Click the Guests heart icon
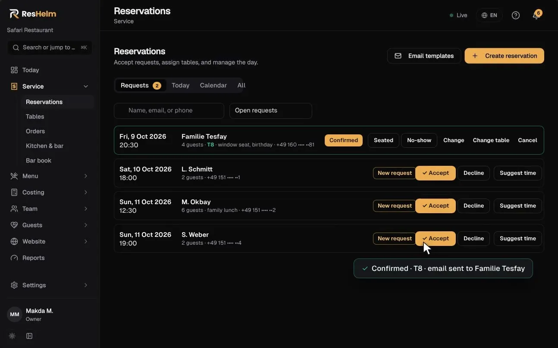The height and width of the screenshot is (348, 558). pyautogui.click(x=14, y=225)
